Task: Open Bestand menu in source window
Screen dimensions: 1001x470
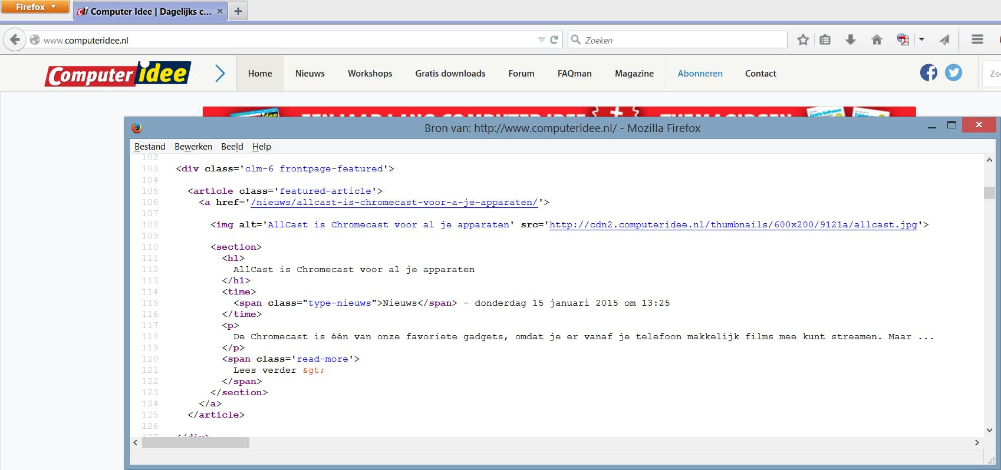Action: tap(150, 147)
